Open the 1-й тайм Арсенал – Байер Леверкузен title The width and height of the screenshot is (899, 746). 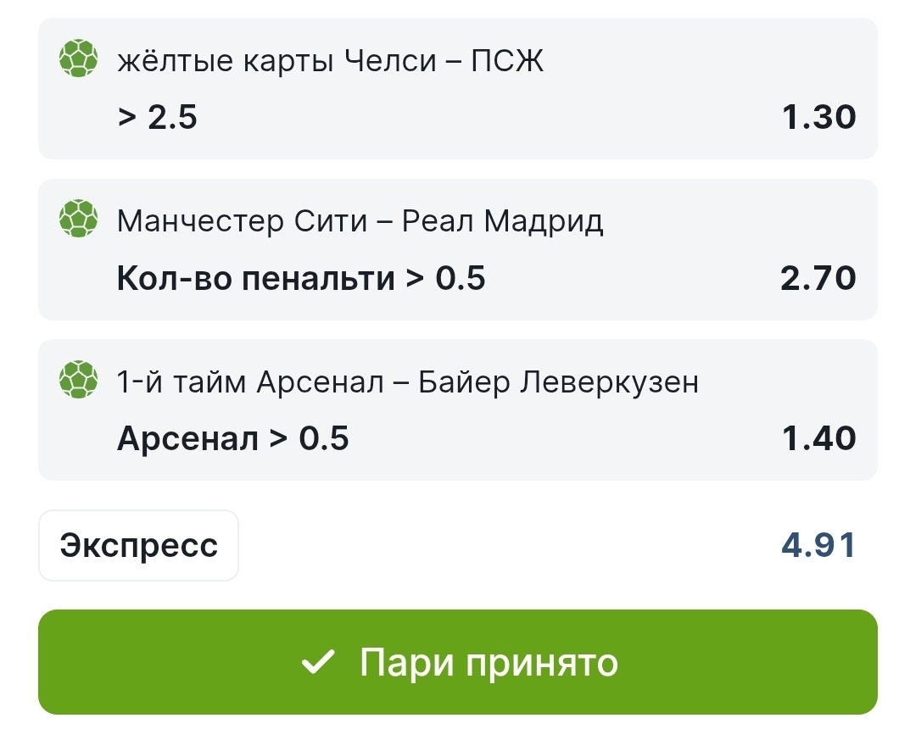(408, 383)
